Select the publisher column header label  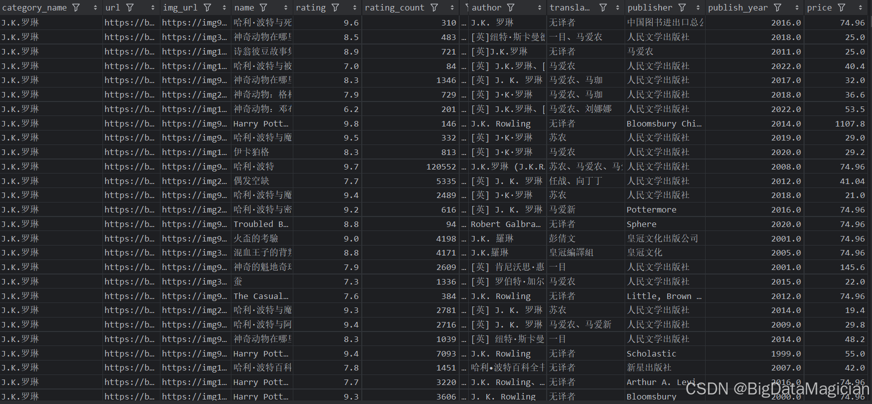[x=650, y=7]
